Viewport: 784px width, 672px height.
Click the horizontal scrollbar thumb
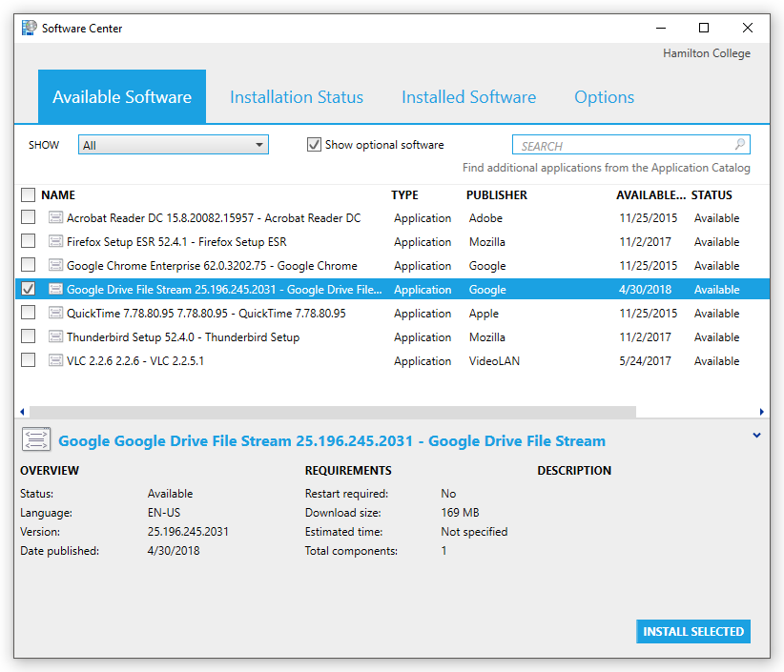point(333,412)
